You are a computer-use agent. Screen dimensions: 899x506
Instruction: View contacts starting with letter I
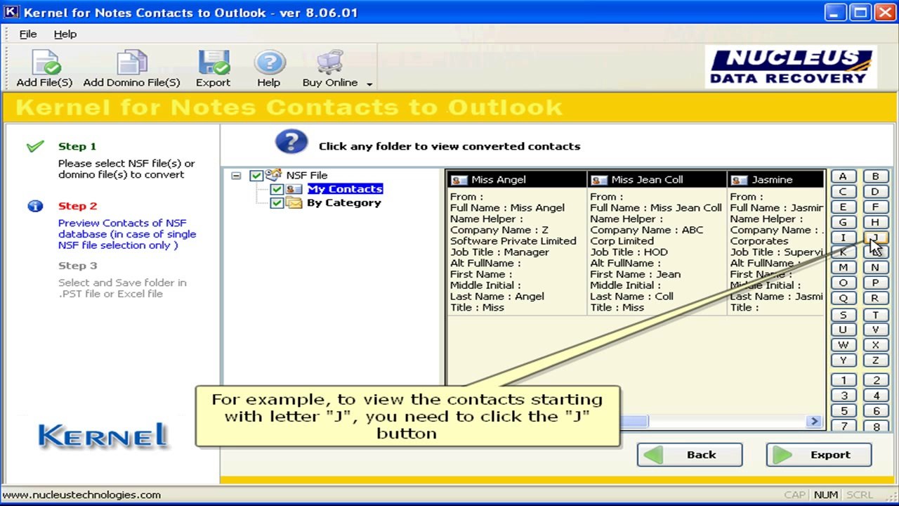click(843, 238)
